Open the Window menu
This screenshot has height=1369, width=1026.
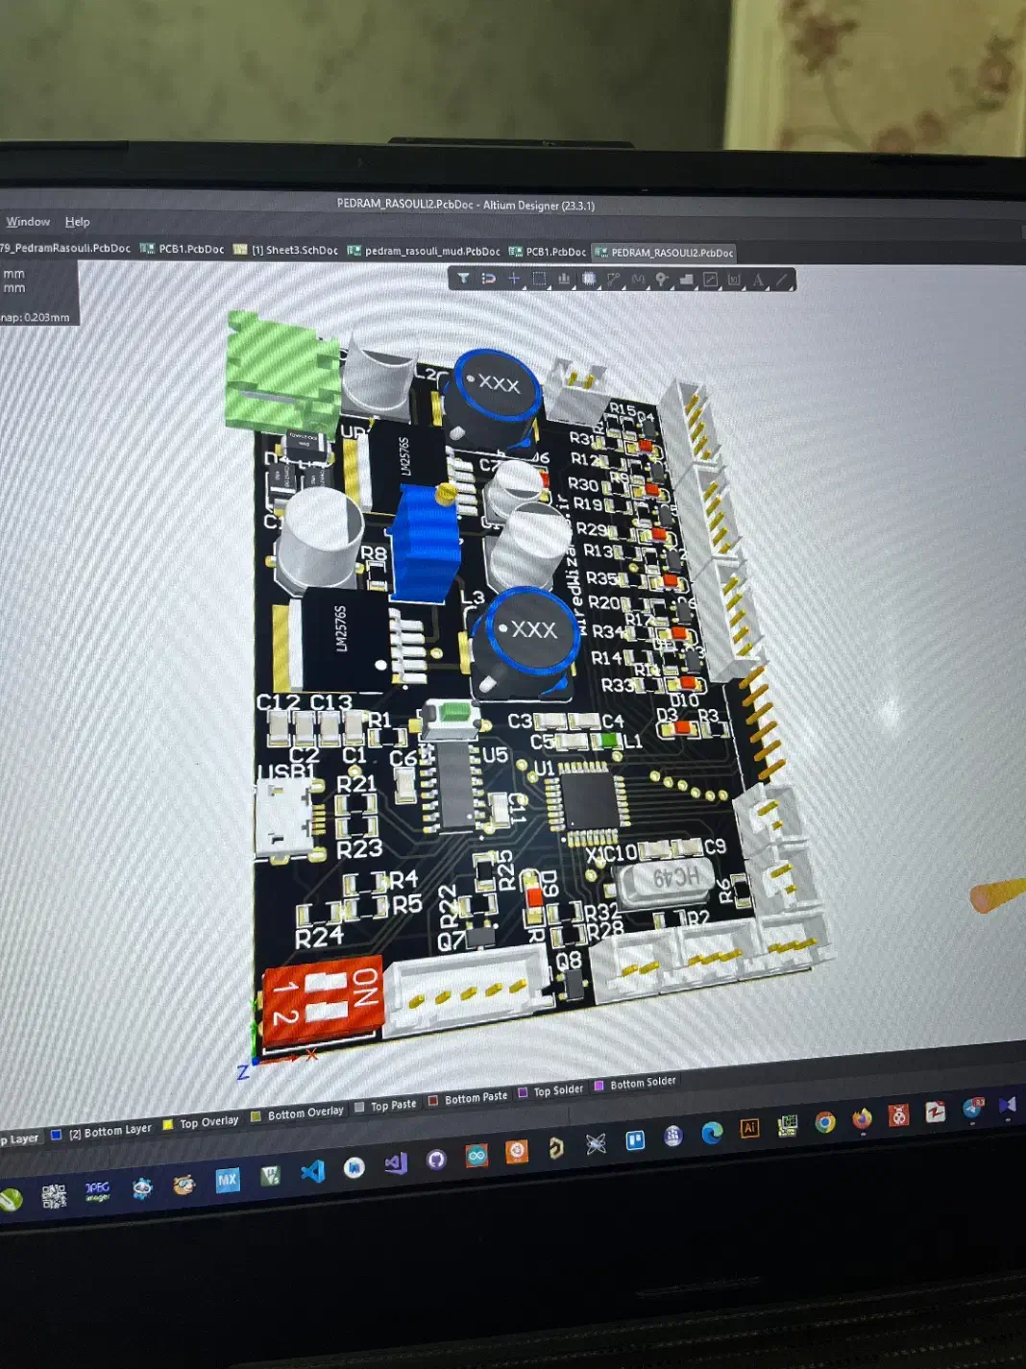click(28, 222)
